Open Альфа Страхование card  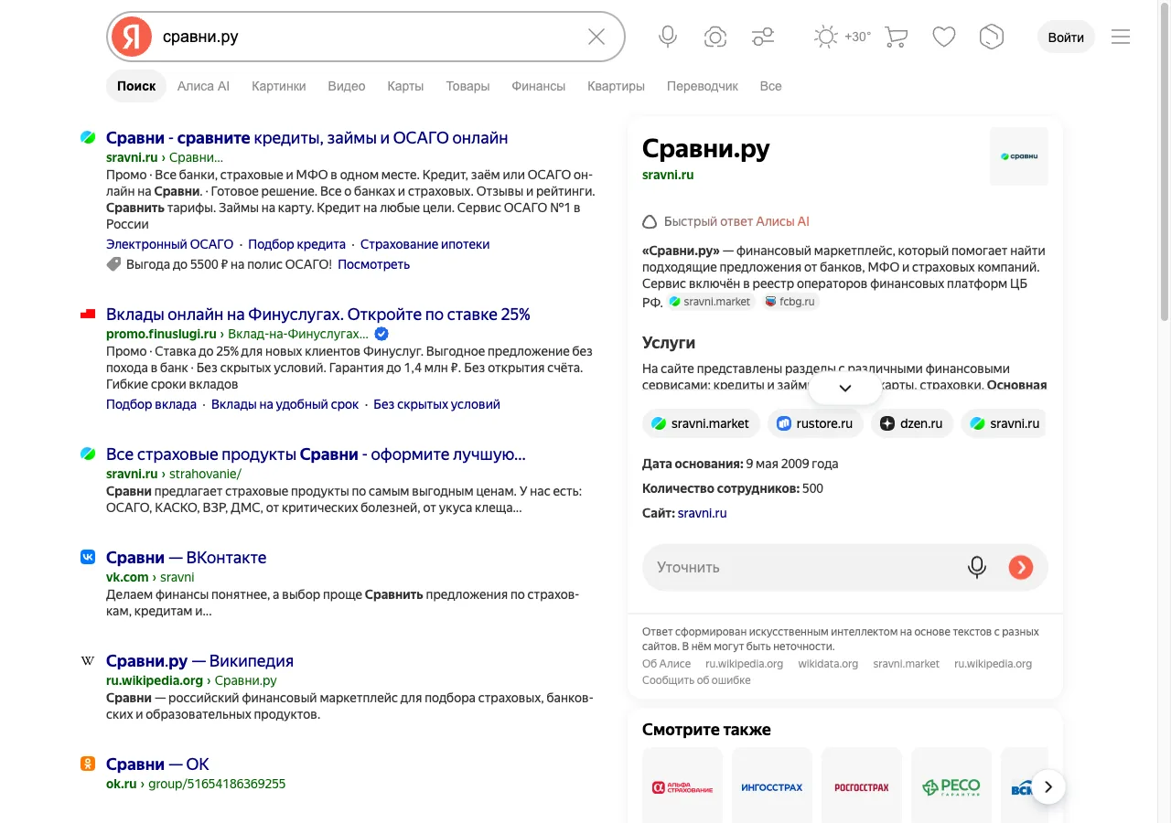(682, 786)
